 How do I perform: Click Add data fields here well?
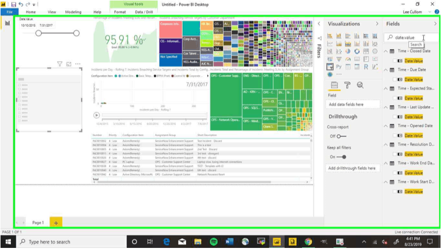coord(353,104)
